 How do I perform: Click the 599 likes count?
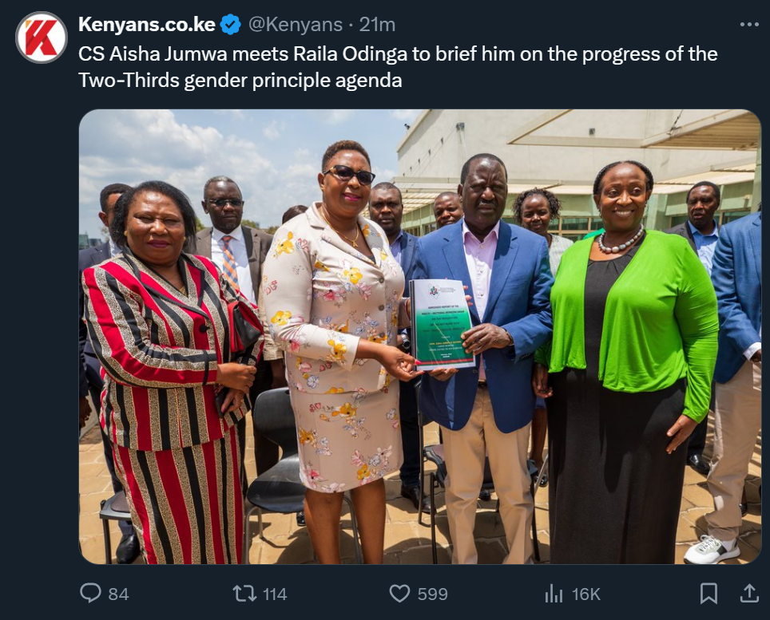(x=433, y=594)
